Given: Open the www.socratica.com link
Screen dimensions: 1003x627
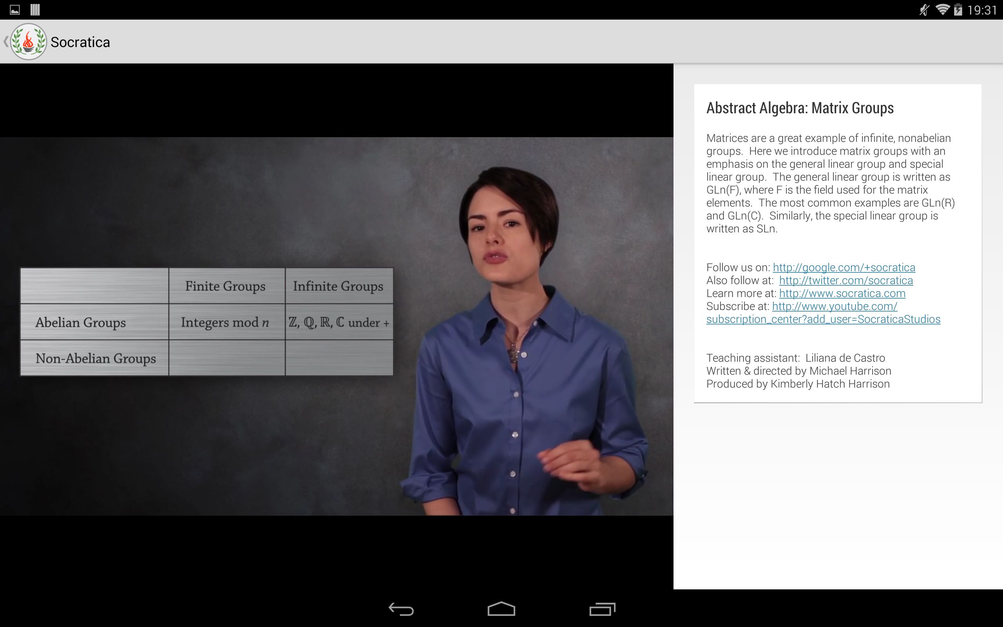Looking at the screenshot, I should pyautogui.click(x=842, y=293).
